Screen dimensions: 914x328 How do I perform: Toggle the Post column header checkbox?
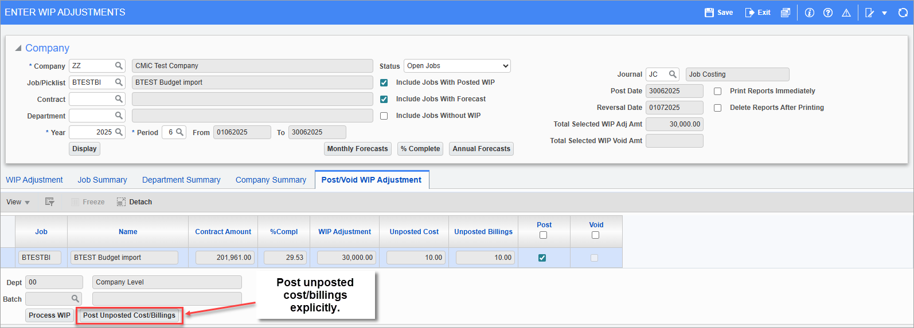544,235
